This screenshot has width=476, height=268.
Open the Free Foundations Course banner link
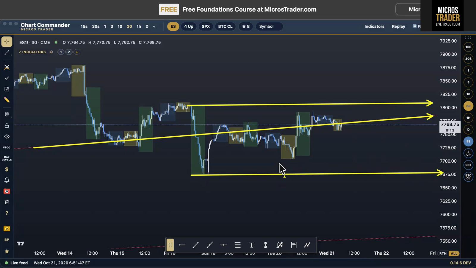249,10
